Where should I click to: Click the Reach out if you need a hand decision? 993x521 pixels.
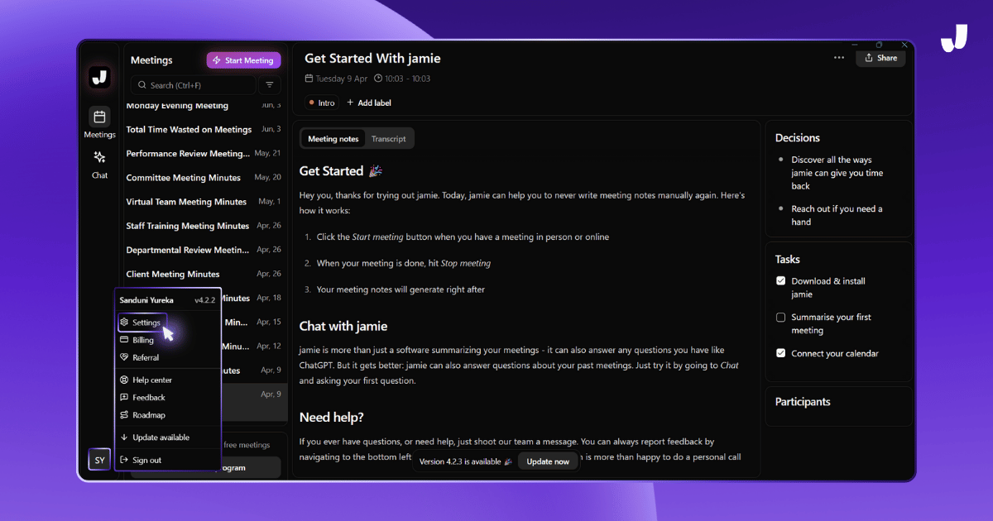click(x=837, y=215)
